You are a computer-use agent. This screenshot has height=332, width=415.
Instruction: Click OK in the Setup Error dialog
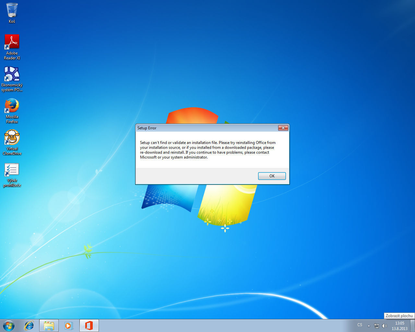(272, 176)
